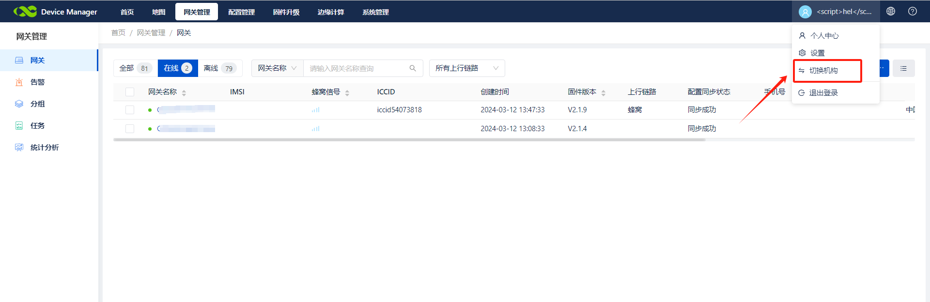Open 分组 in the sidebar
This screenshot has height=302, width=930.
48,104
